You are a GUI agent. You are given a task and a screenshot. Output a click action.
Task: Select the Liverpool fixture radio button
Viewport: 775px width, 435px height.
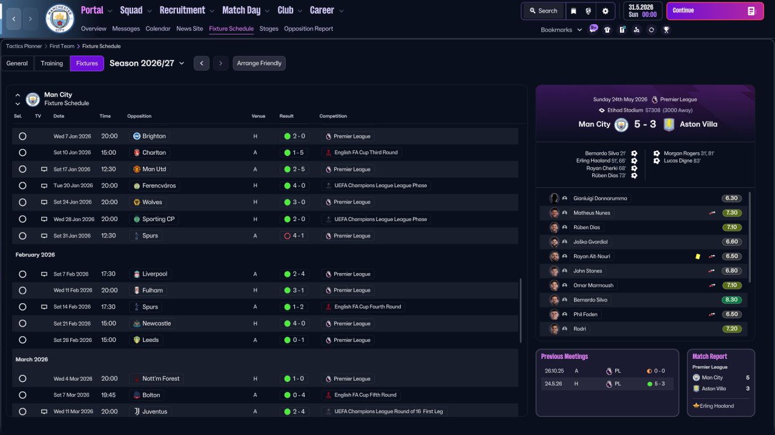tap(22, 274)
